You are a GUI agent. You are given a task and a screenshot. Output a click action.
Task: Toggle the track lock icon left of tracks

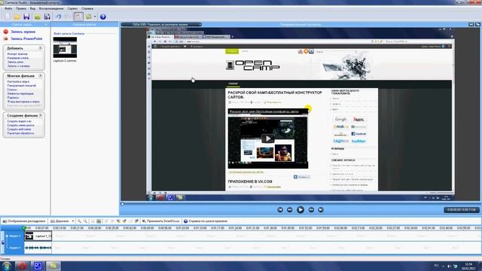[x=3, y=242]
